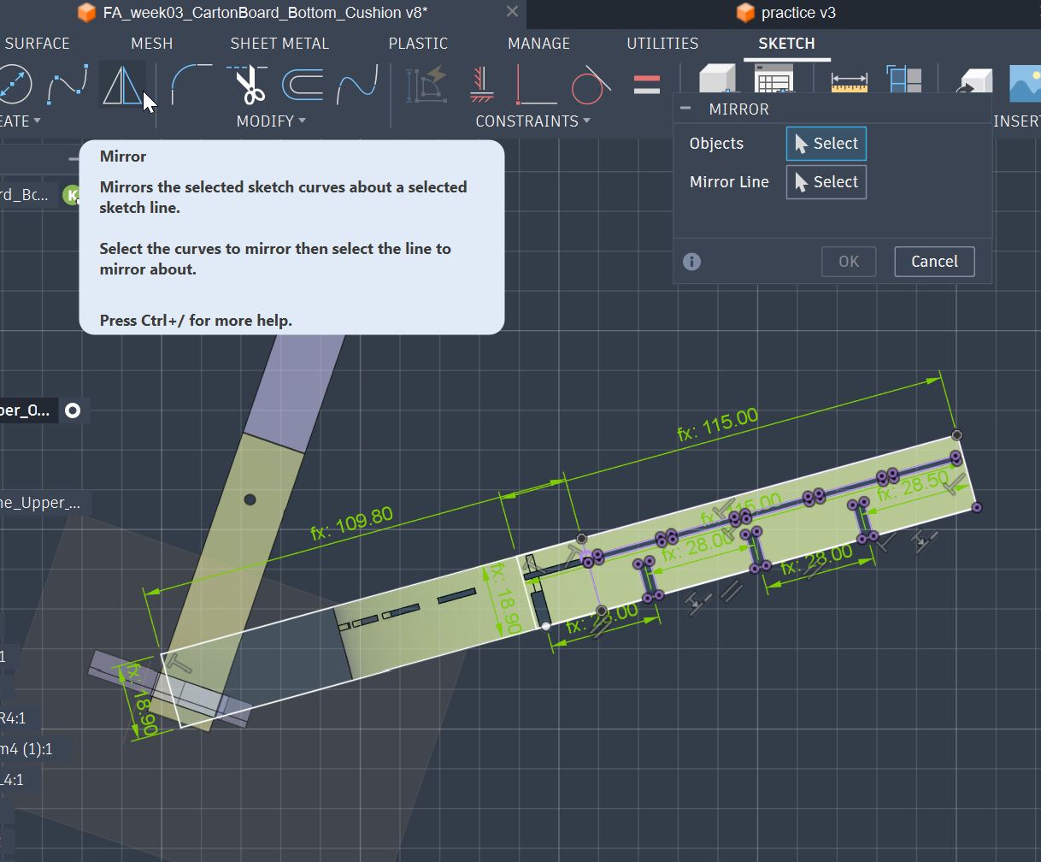Click the parameters table icon
This screenshot has width=1041, height=862.
click(x=774, y=80)
